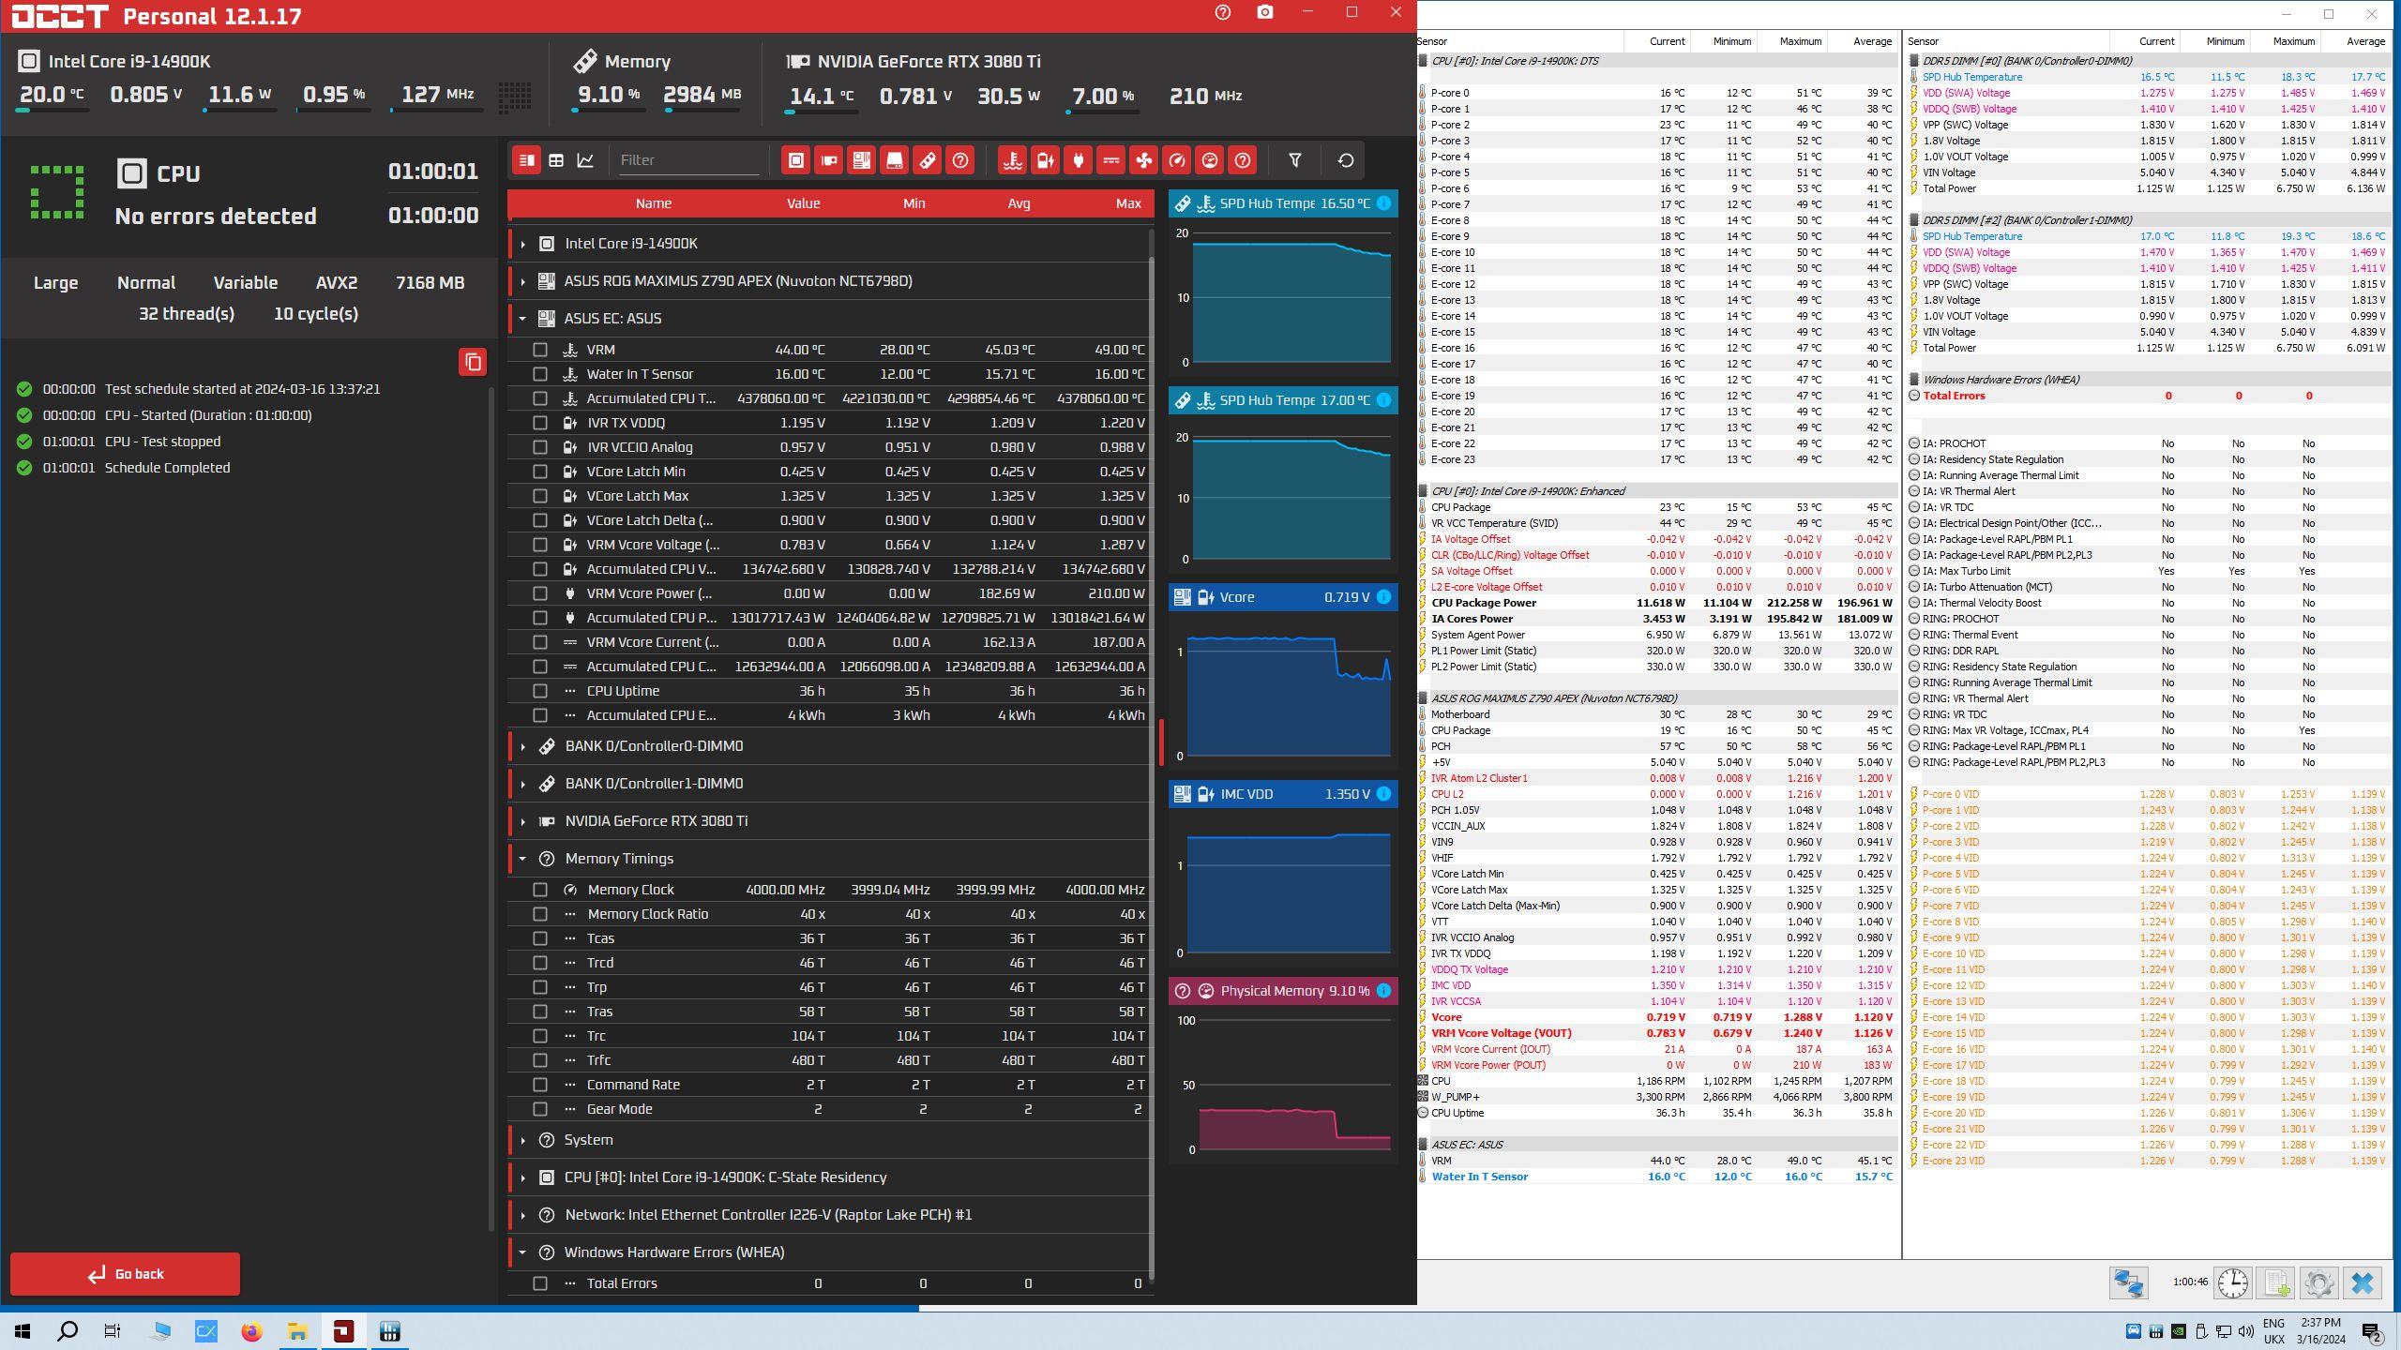Toggle the fan sensor type filter
Viewport: 2401px width, 1350px height.
pos(1143,160)
